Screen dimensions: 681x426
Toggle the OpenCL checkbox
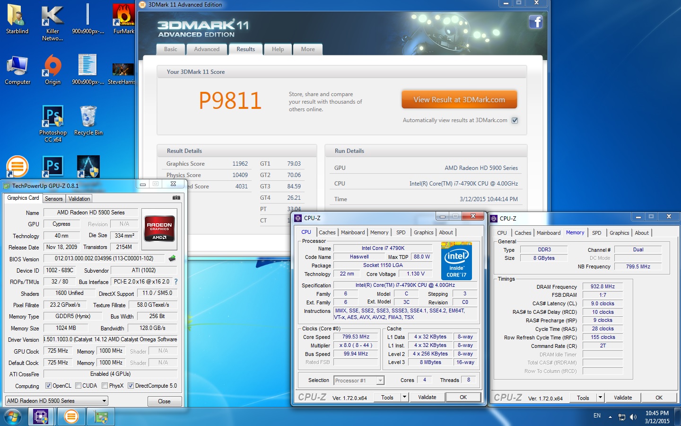tap(48, 386)
